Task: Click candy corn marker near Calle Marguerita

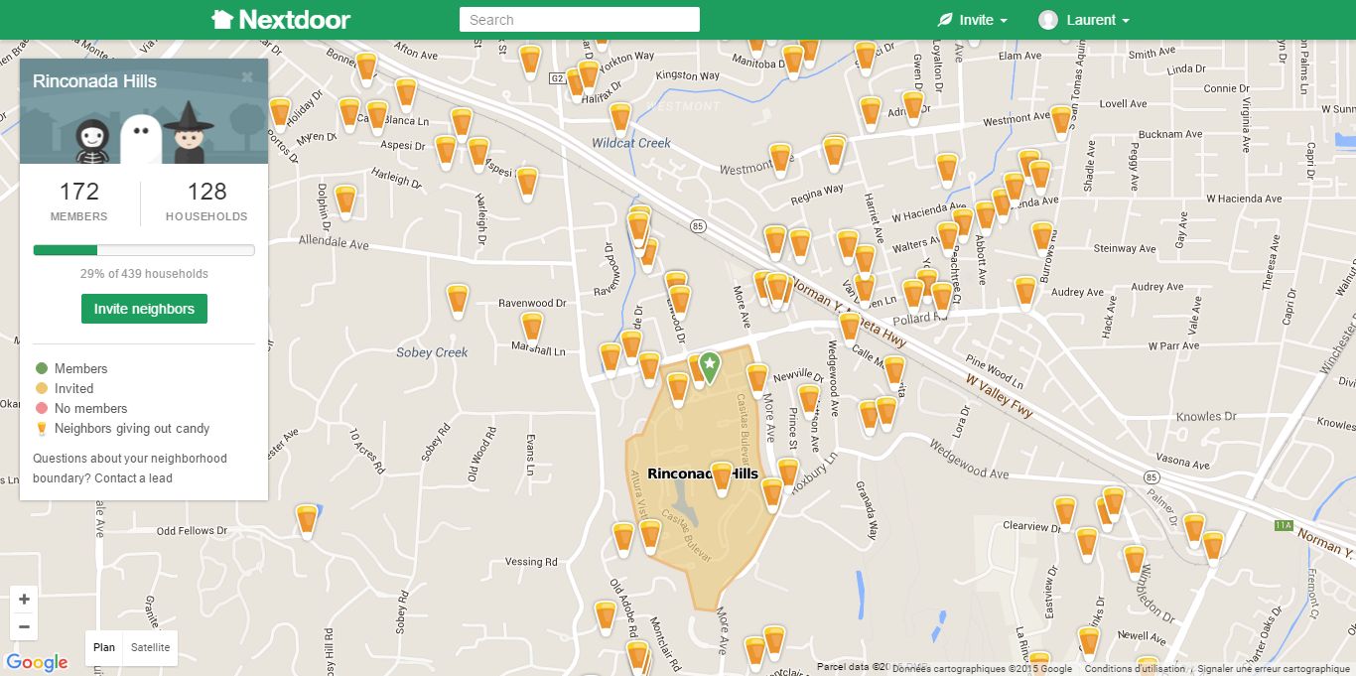Action: click(894, 373)
